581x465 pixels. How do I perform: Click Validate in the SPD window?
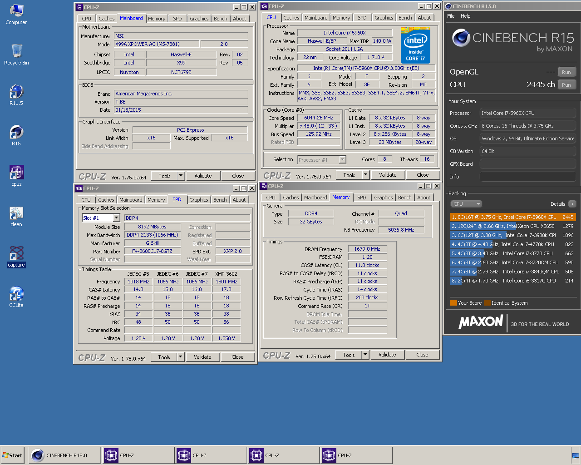coord(202,357)
